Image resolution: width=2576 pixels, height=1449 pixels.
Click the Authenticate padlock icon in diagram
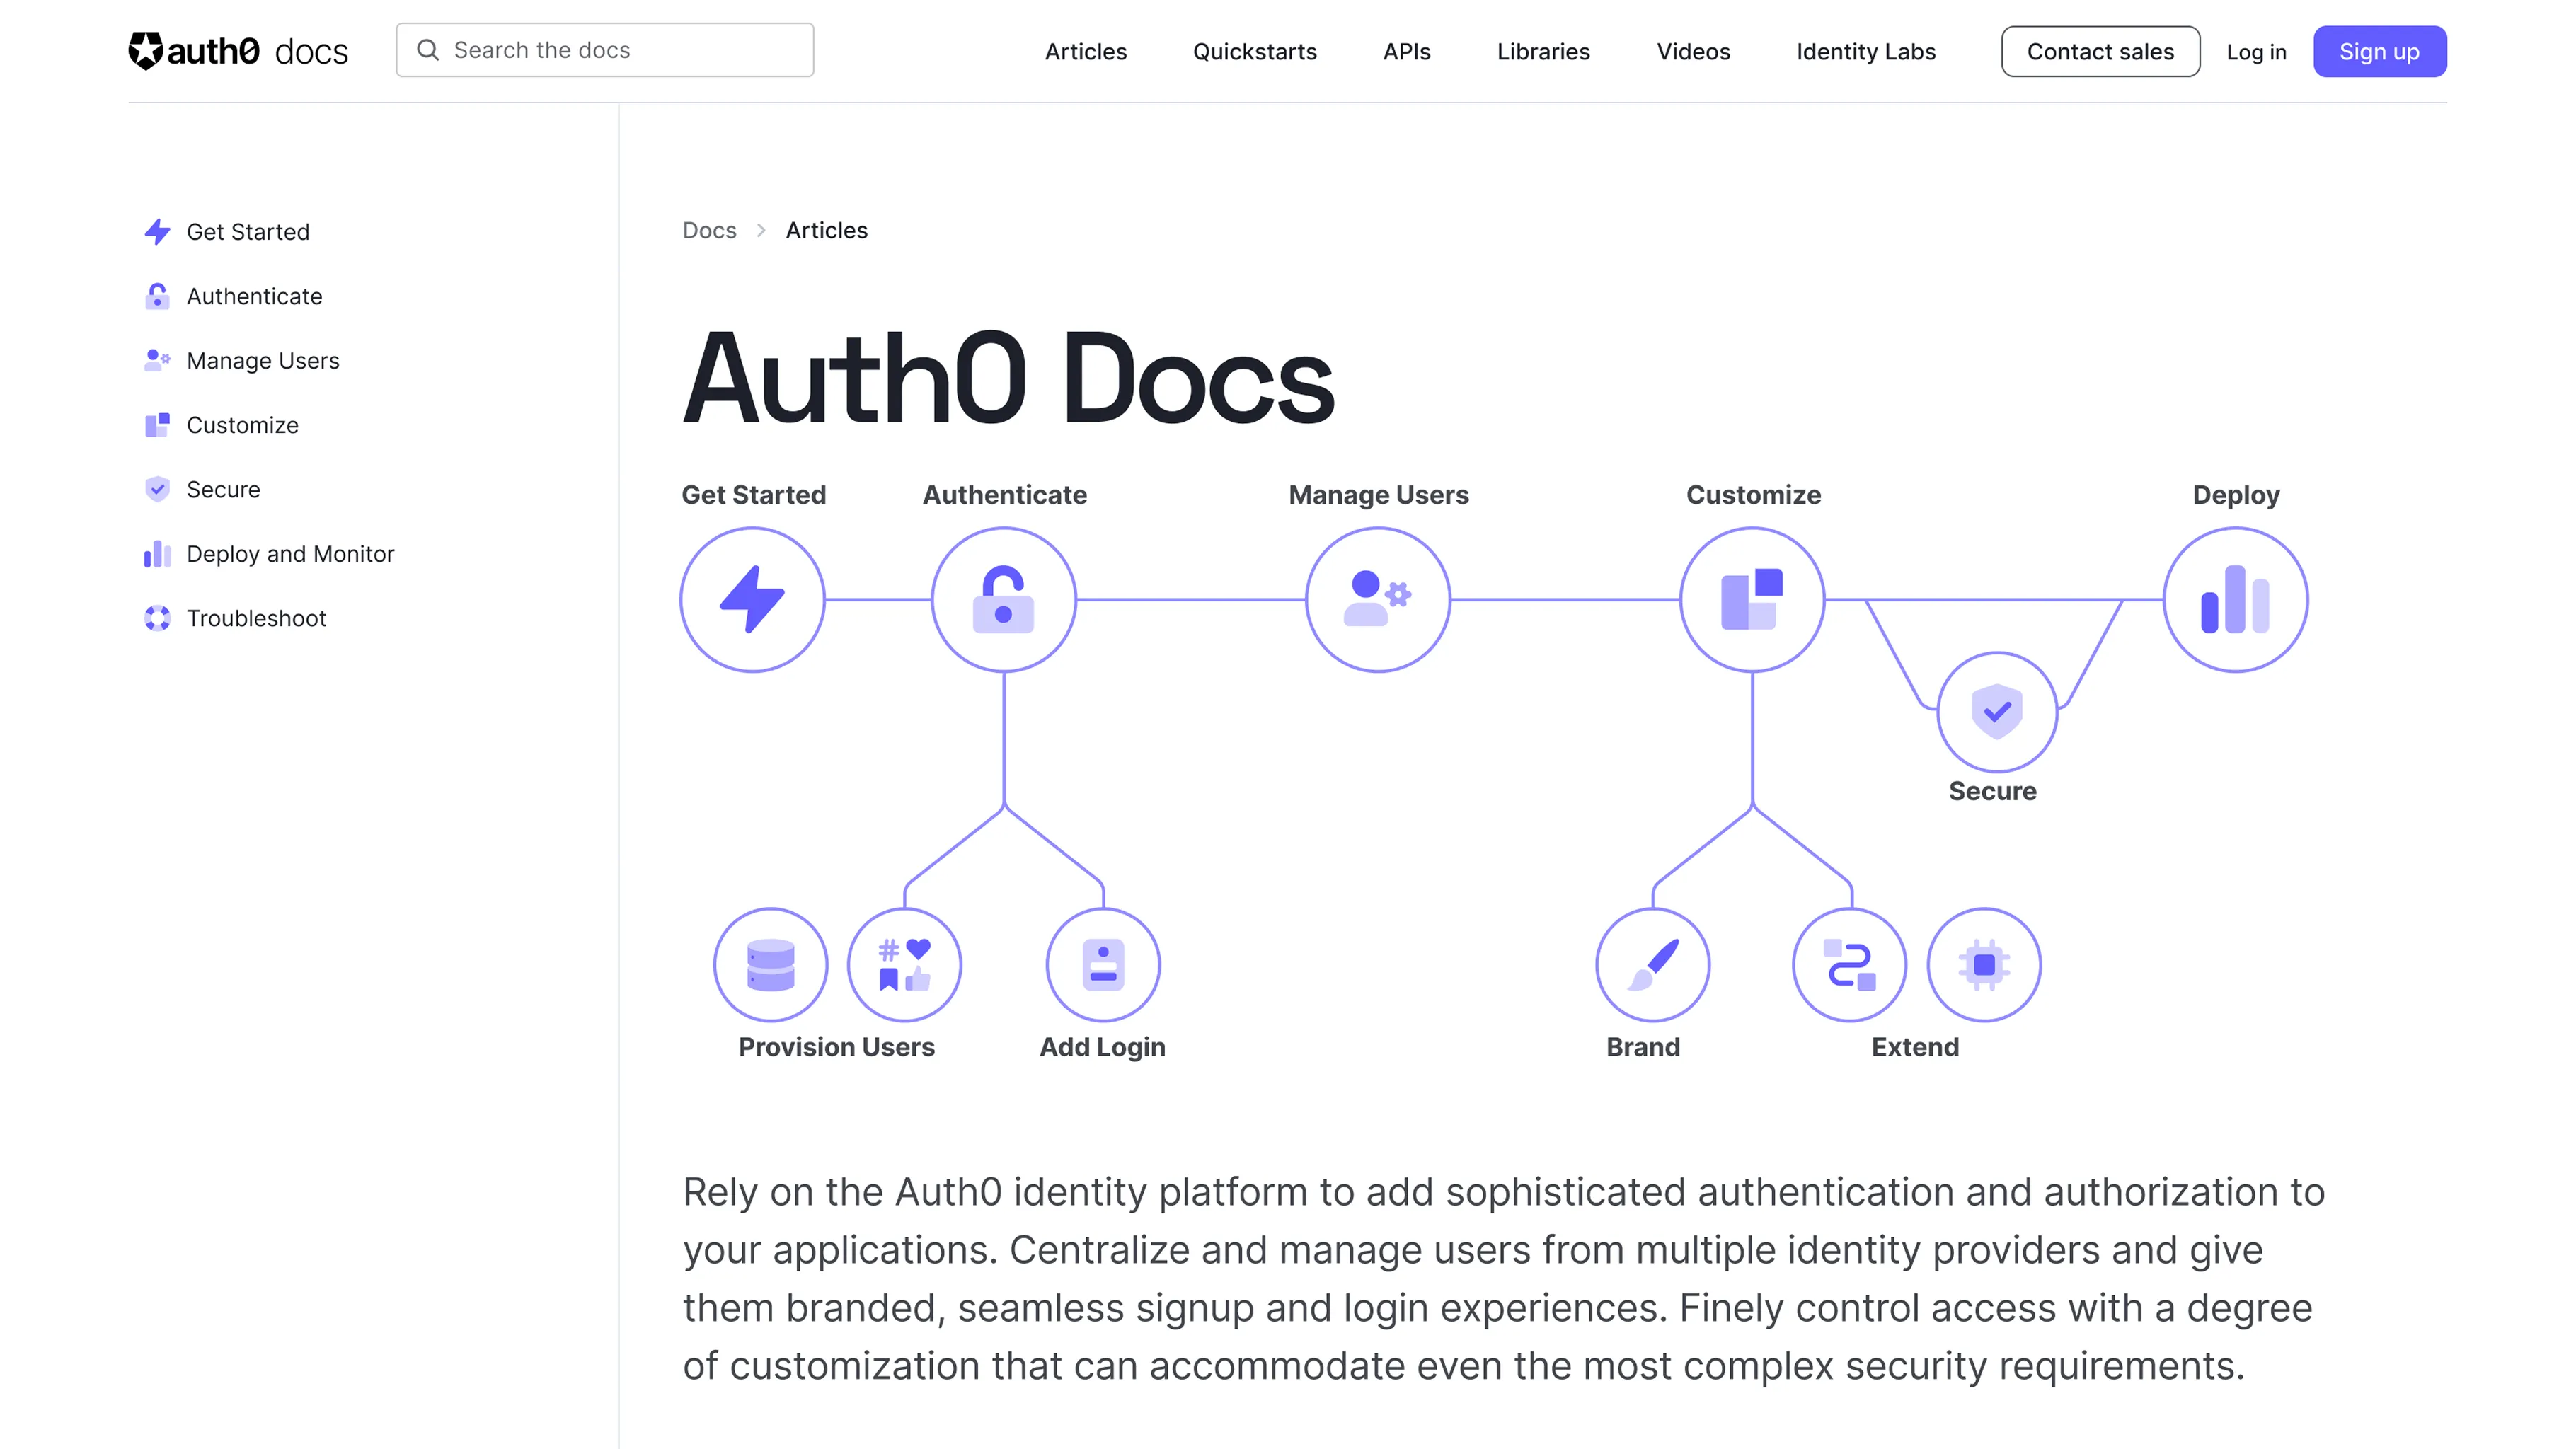(x=1004, y=599)
